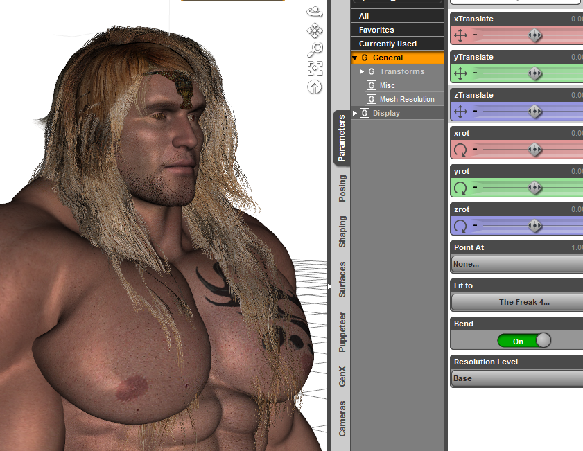Switch to the Puppeteer tab
The width and height of the screenshot is (583, 451).
tap(342, 332)
